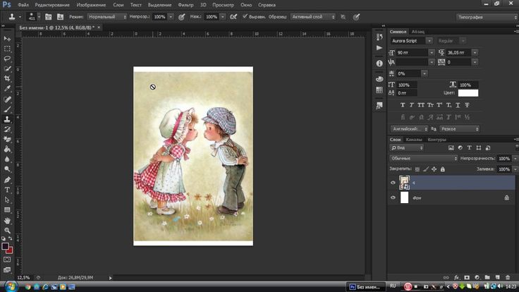Open the Изображение menu
519x292 pixels.
click(91, 5)
